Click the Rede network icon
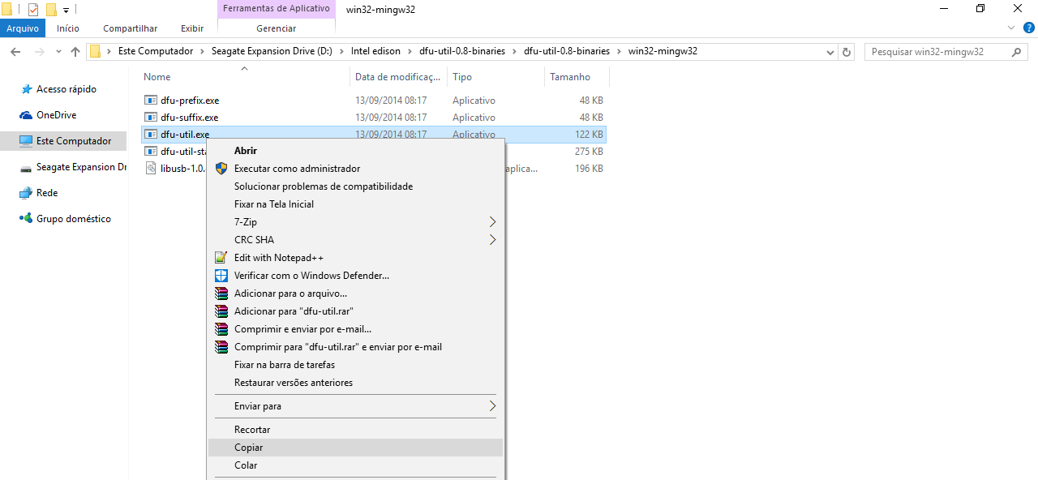The height and width of the screenshot is (480, 1038). point(27,193)
